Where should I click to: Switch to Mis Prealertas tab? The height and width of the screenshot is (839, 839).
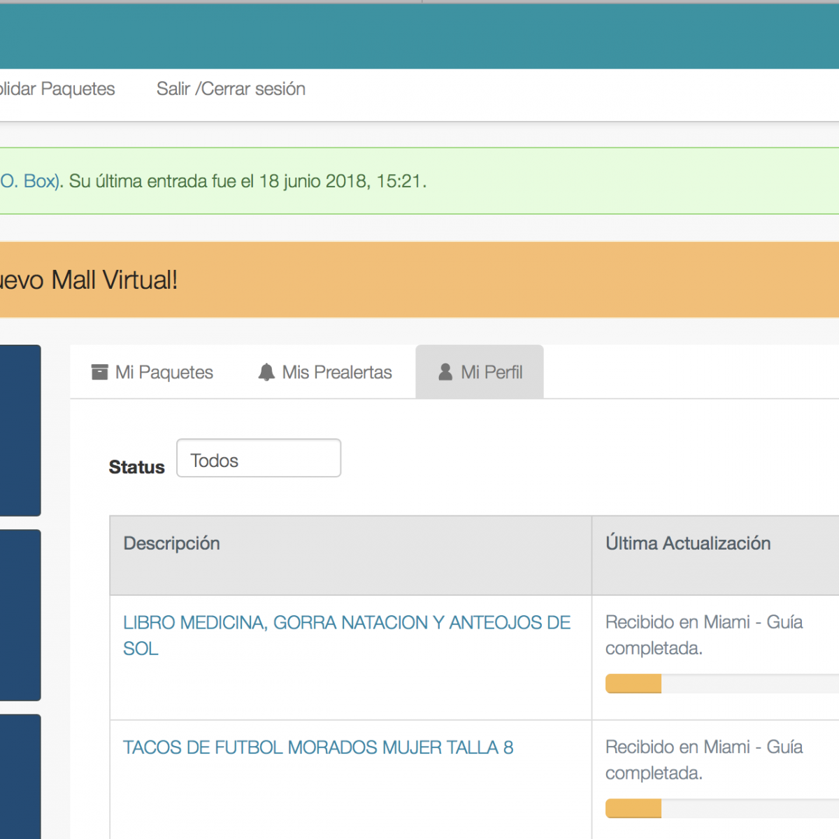(x=325, y=372)
